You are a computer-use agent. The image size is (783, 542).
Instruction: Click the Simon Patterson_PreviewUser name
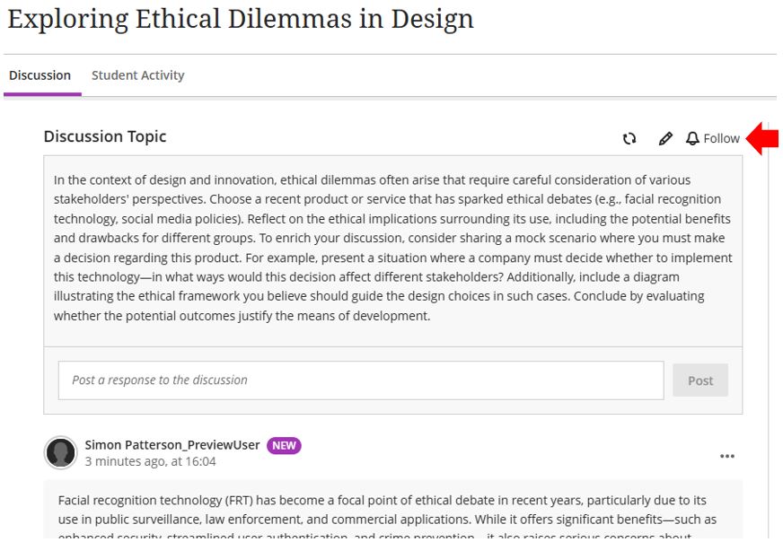coord(172,445)
